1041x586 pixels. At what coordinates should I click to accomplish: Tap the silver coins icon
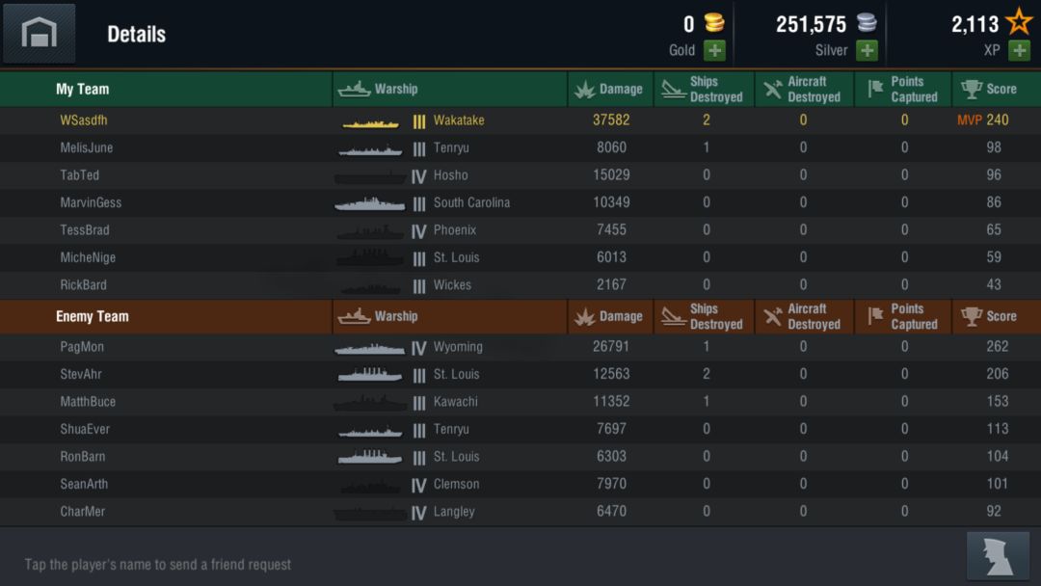pos(867,23)
